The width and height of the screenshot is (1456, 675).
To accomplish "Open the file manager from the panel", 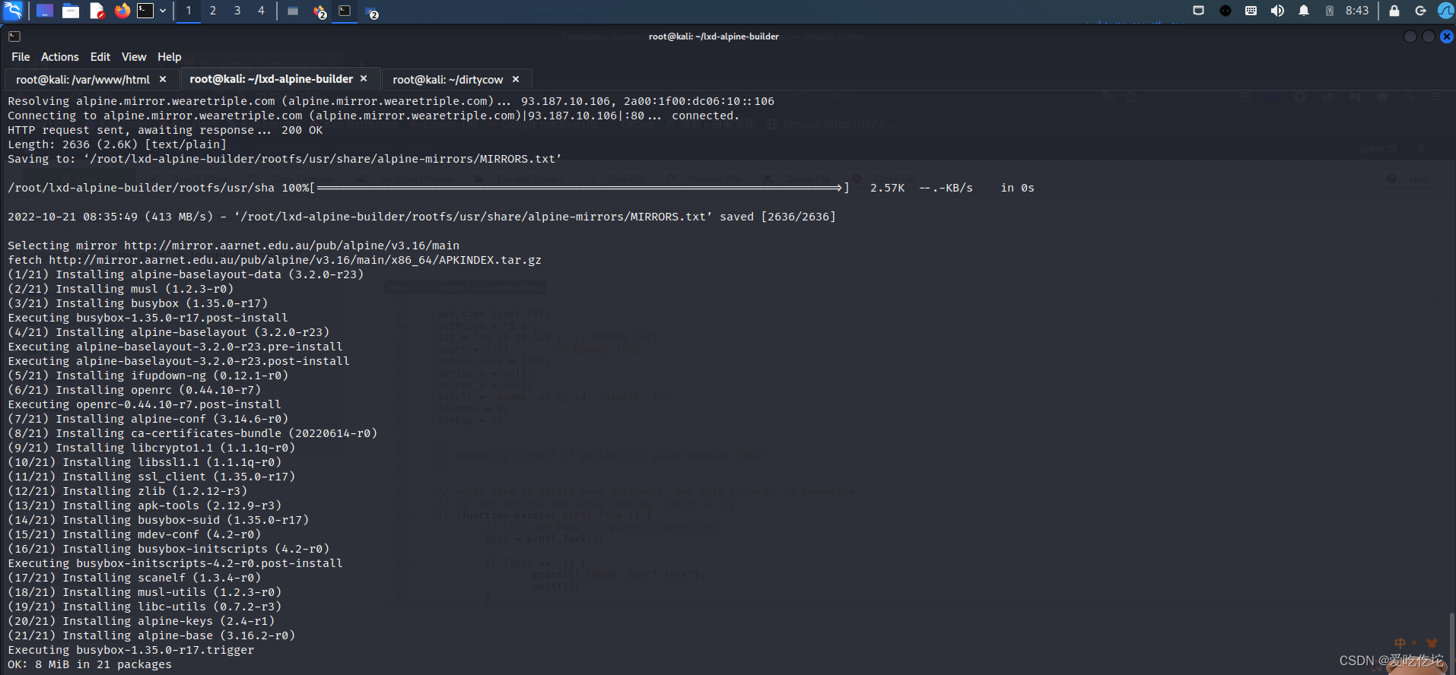I will 71,11.
